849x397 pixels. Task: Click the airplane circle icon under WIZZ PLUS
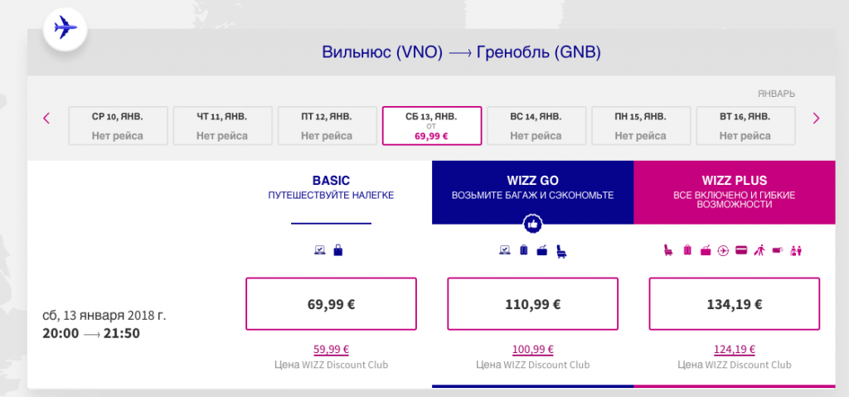pyautogui.click(x=723, y=249)
